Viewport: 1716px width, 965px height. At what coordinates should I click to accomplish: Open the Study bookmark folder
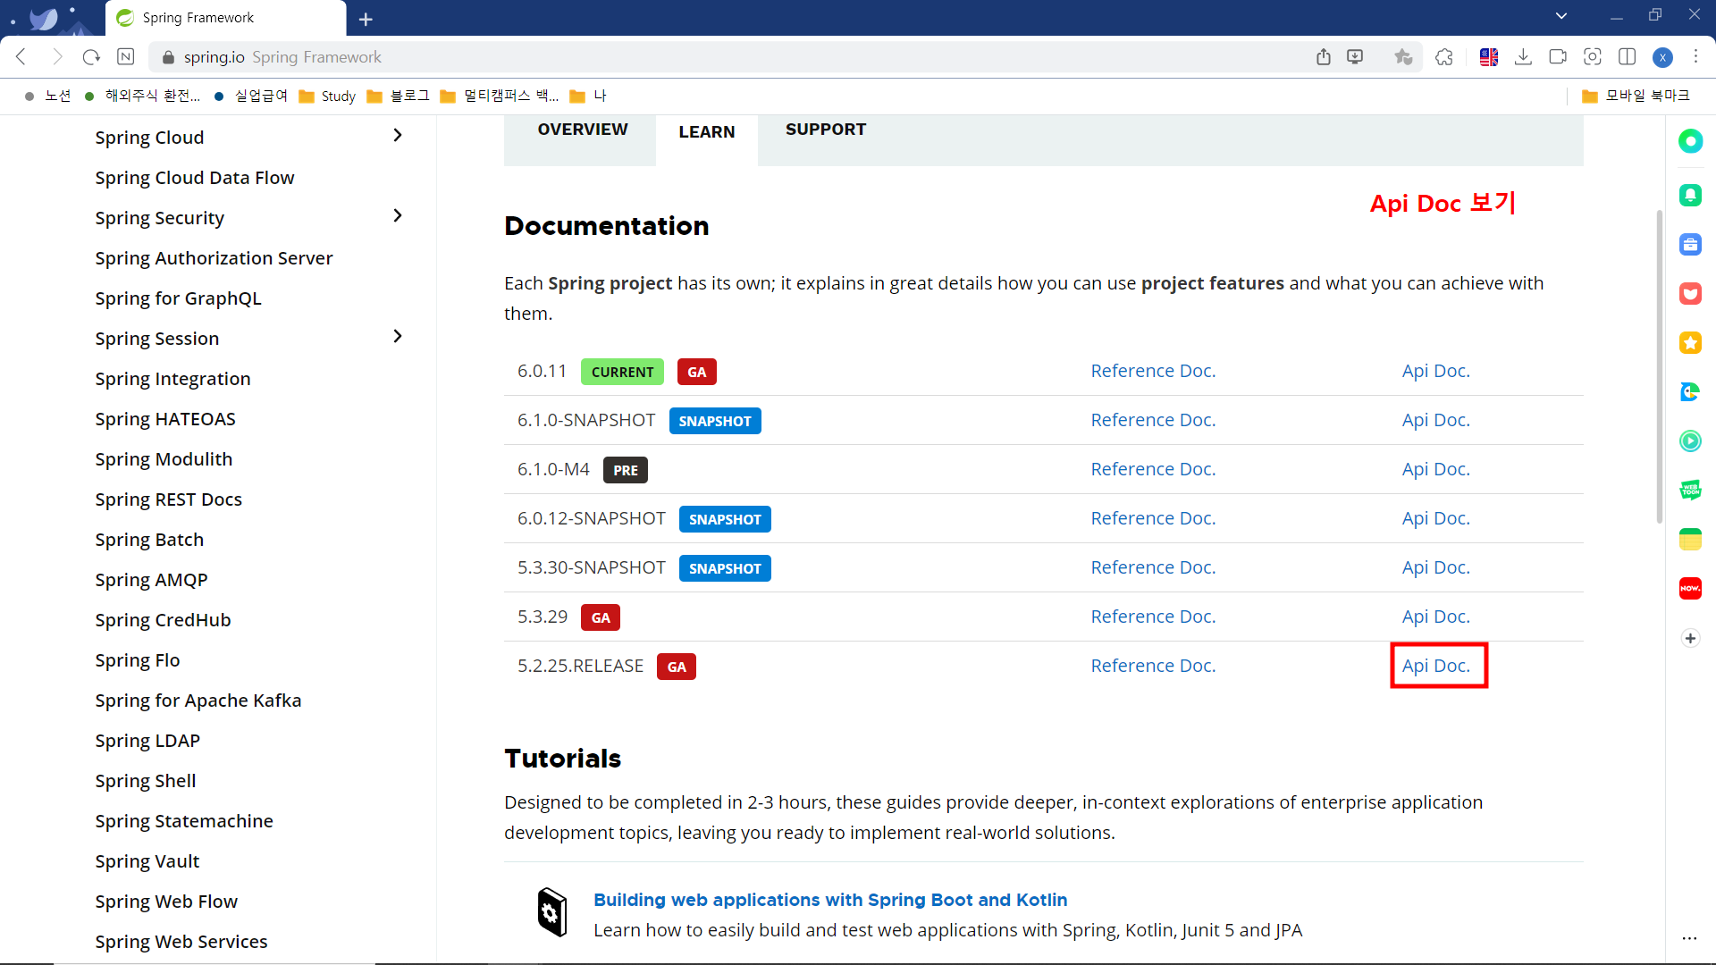(x=328, y=96)
